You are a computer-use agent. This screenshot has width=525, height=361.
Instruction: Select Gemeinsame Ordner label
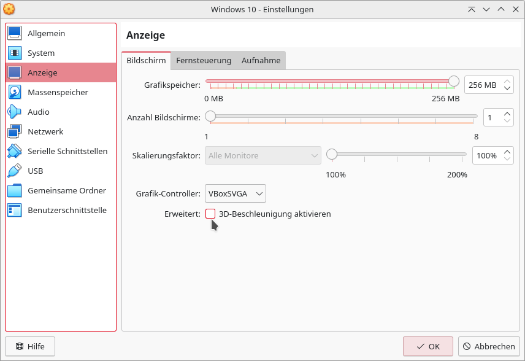(x=67, y=190)
